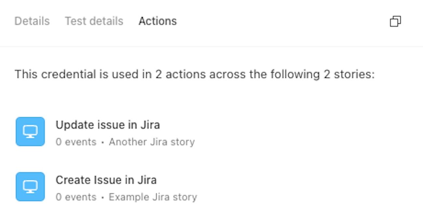Click the blue monitor icon beside Update issue in Jira
The height and width of the screenshot is (217, 423).
pos(30,132)
